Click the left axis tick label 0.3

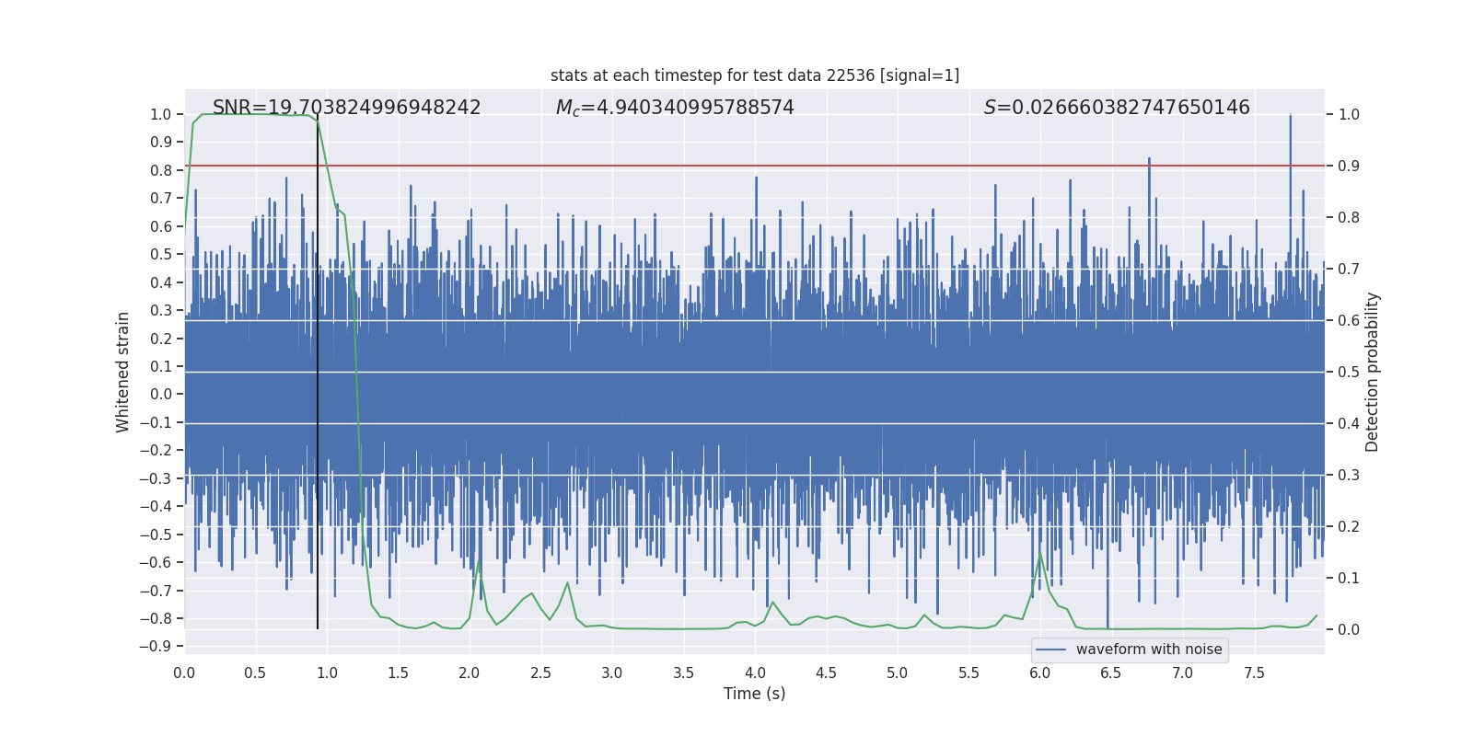click(161, 310)
